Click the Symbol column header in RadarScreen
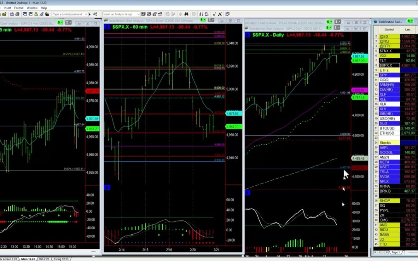 389,29
